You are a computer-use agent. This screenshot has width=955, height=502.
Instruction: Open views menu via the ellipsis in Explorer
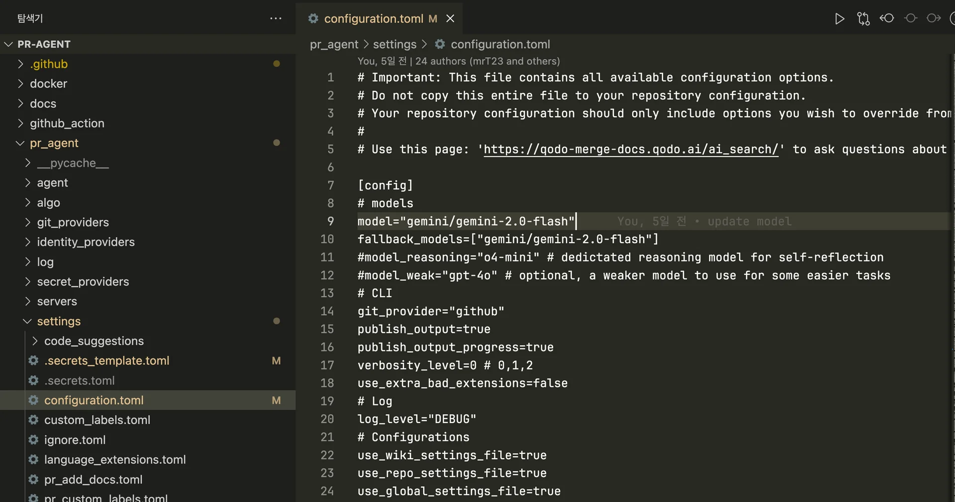tap(276, 18)
